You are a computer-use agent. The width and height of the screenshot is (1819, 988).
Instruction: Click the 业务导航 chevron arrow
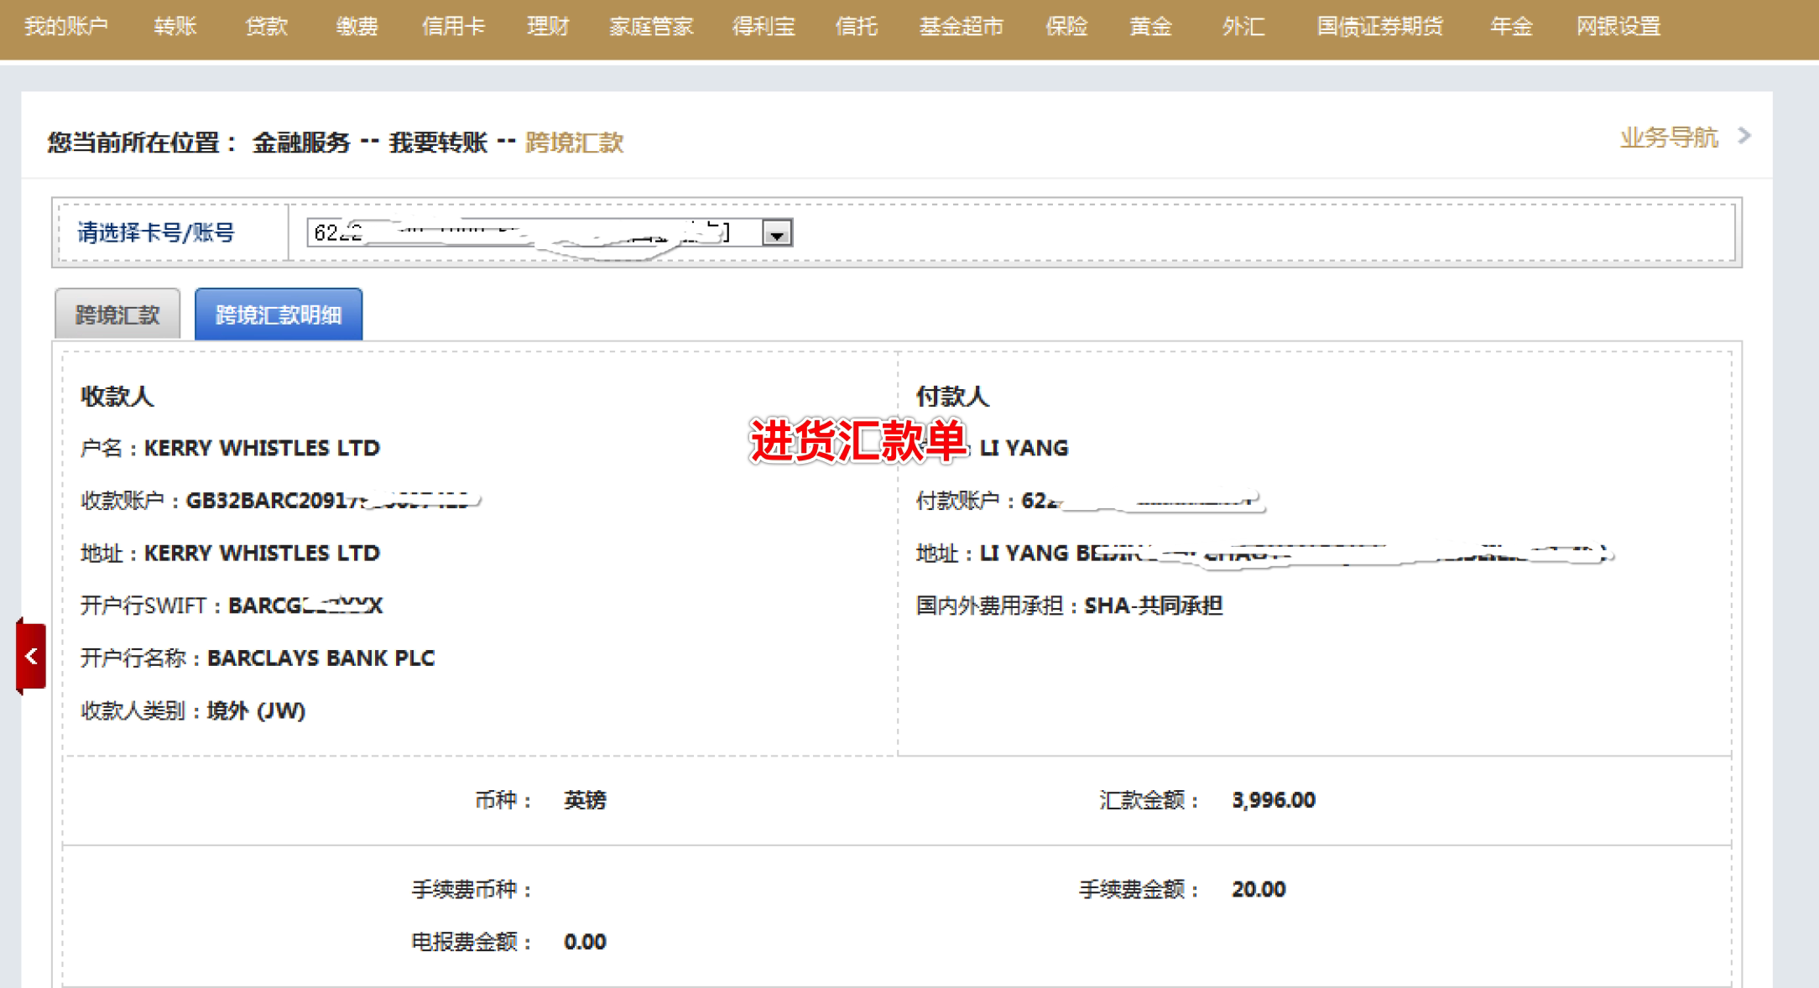coord(1744,136)
